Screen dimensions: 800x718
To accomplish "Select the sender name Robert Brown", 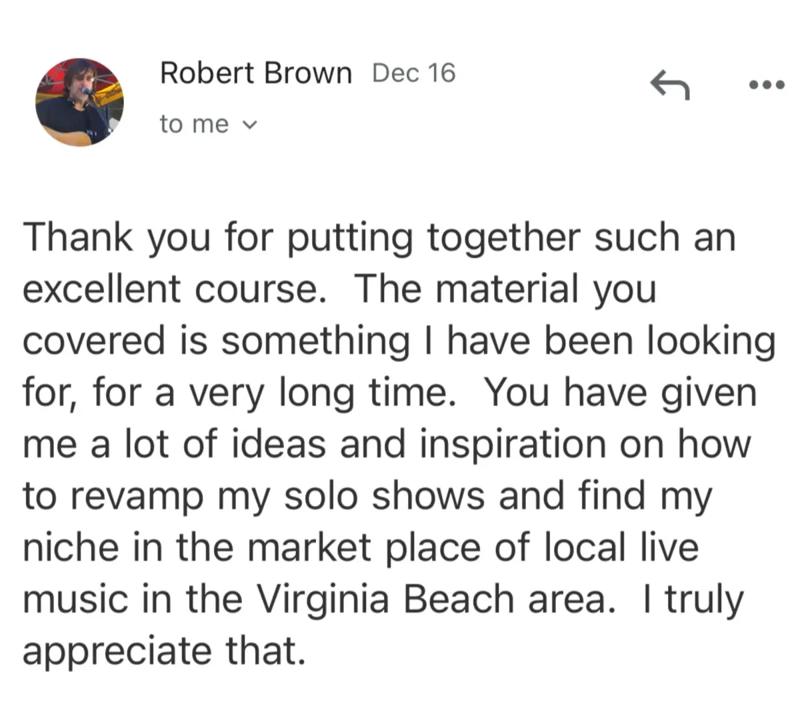I will 255,73.
